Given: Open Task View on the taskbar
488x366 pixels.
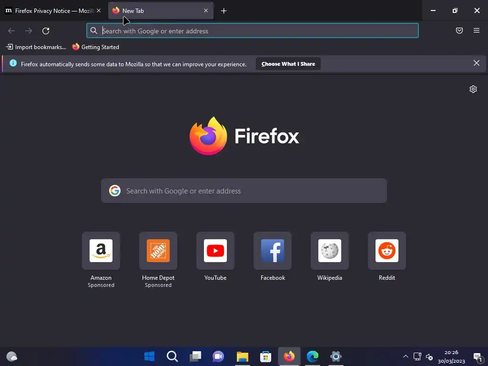Looking at the screenshot, I should 195,356.
